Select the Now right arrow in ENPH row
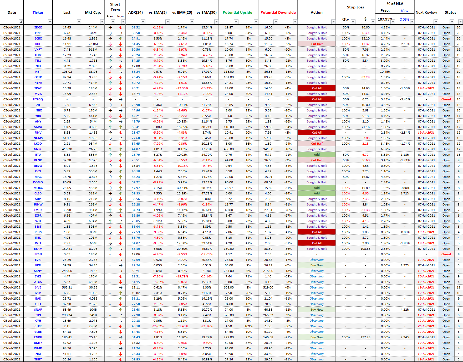 coord(121,337)
